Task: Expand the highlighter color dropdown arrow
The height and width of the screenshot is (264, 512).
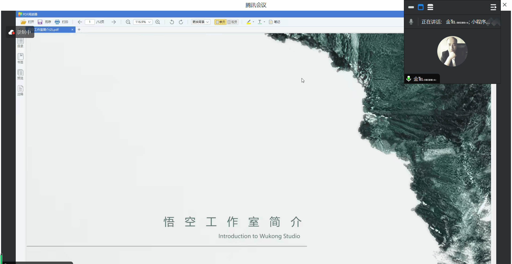Action: tap(253, 22)
